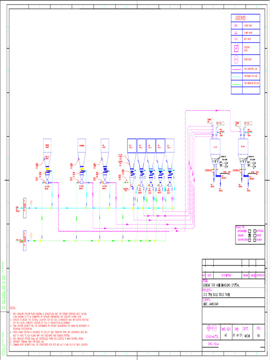Click the cyan instrument air line sample
The height and width of the screenshot is (360, 270).
pos(237,76)
